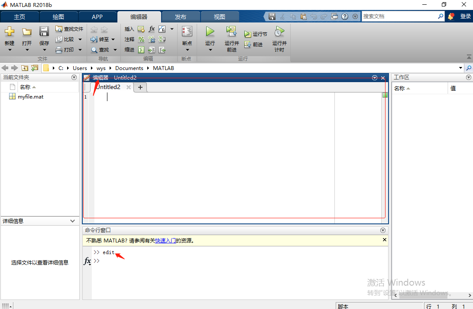
Task: Expand the Find (查找) dropdown arrow
Action: (115, 50)
